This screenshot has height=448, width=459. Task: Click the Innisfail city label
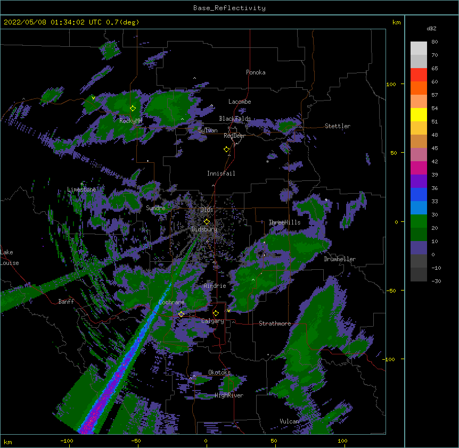221,173
